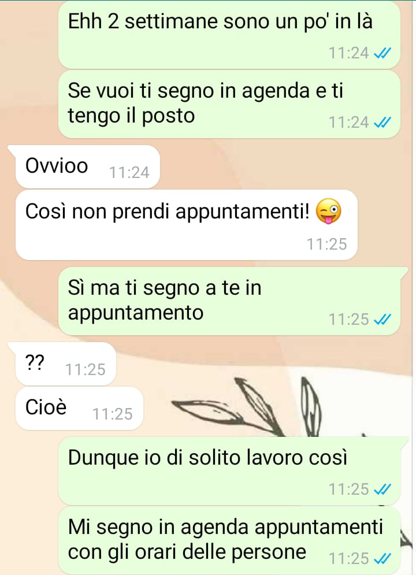This screenshot has width=416, height=575.
Task: Tap the winking tongue emoji
Action: click(x=329, y=211)
